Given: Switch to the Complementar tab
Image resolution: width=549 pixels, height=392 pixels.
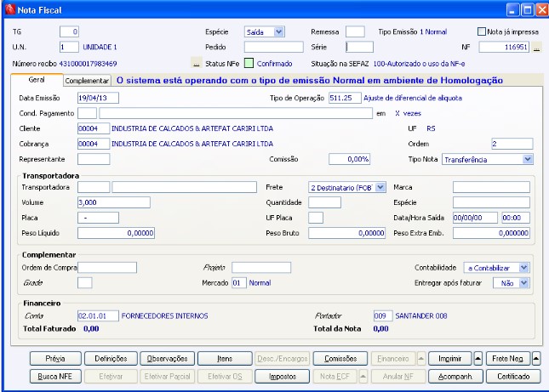Looking at the screenshot, I should pos(87,81).
